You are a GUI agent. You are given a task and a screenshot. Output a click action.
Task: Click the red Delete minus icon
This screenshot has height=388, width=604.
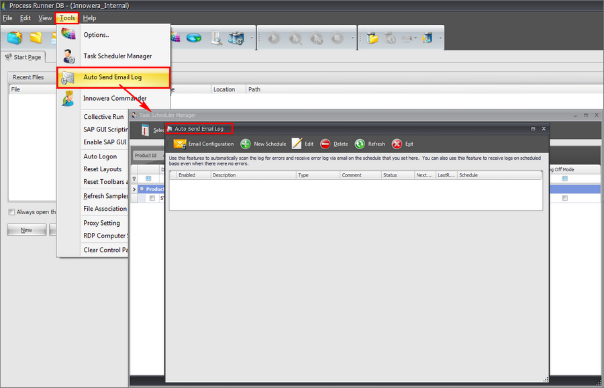[x=325, y=144]
